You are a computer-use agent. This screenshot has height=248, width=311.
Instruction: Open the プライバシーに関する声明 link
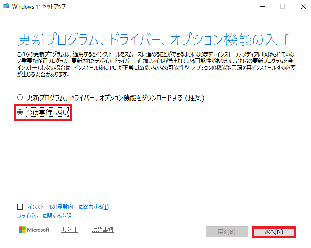point(44,216)
